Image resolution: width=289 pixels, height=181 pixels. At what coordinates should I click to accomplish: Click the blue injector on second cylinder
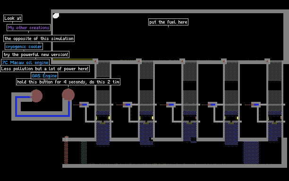coord(128,105)
